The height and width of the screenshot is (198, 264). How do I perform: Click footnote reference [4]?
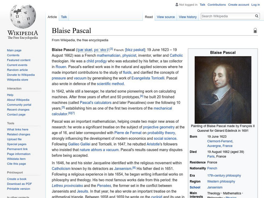click(x=142, y=96)
